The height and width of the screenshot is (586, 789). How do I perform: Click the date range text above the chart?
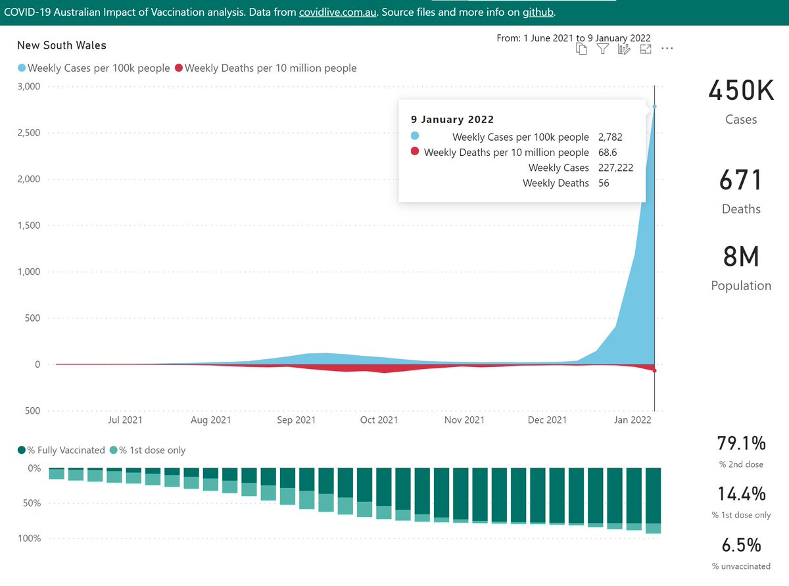click(x=573, y=38)
